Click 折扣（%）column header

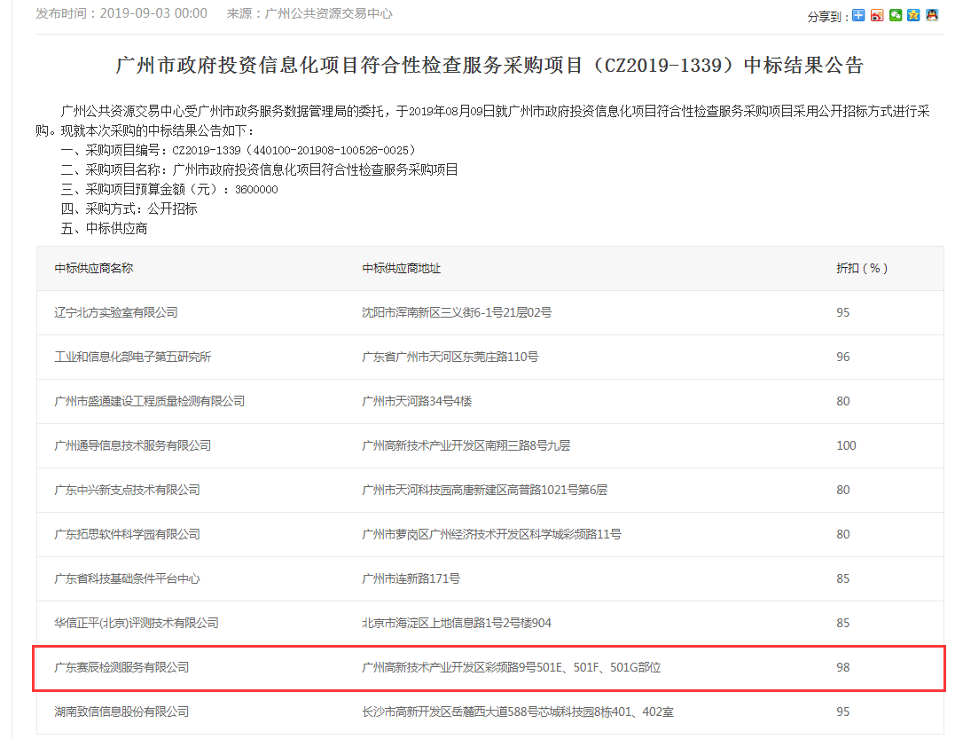click(862, 268)
